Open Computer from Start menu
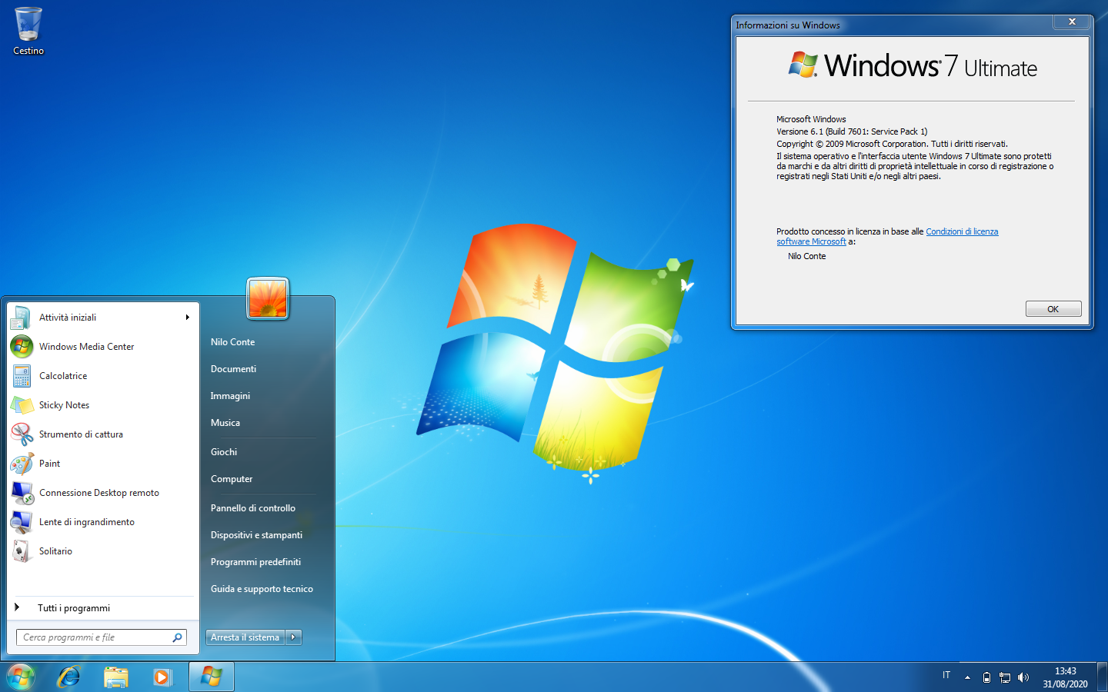This screenshot has height=692, width=1108. tap(232, 479)
